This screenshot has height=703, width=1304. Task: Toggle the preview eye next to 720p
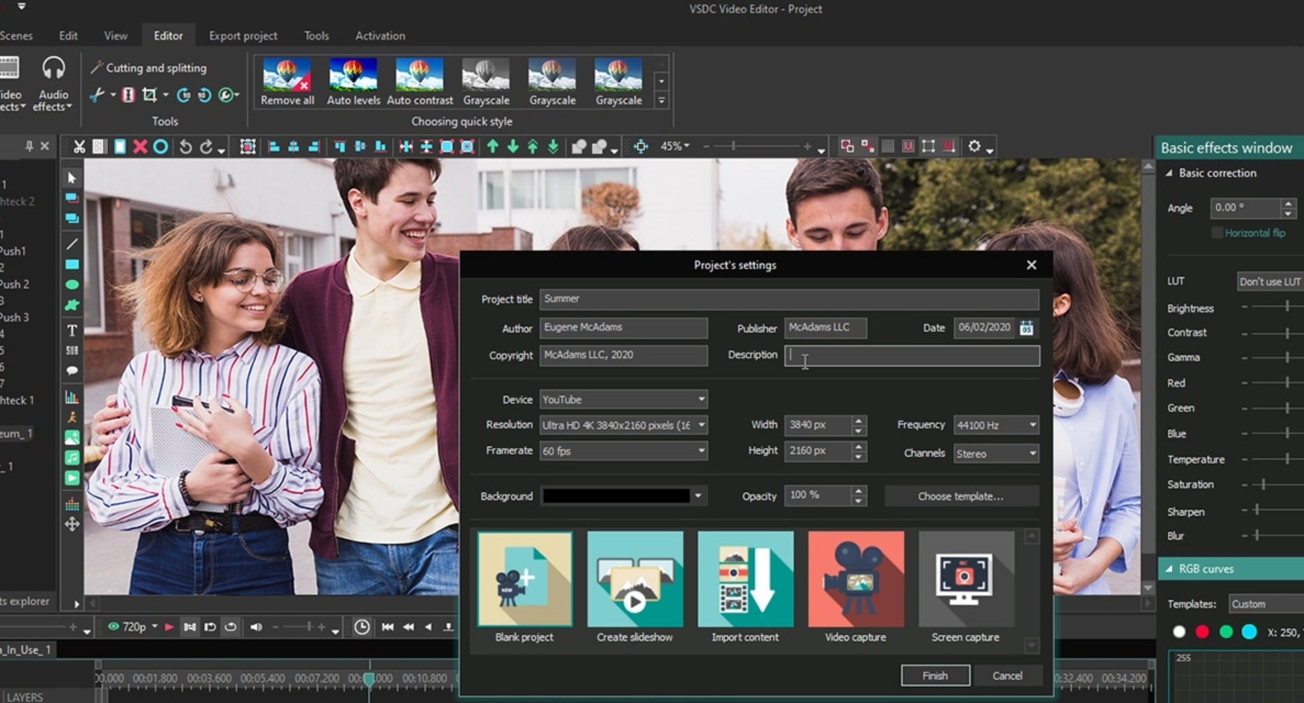113,627
